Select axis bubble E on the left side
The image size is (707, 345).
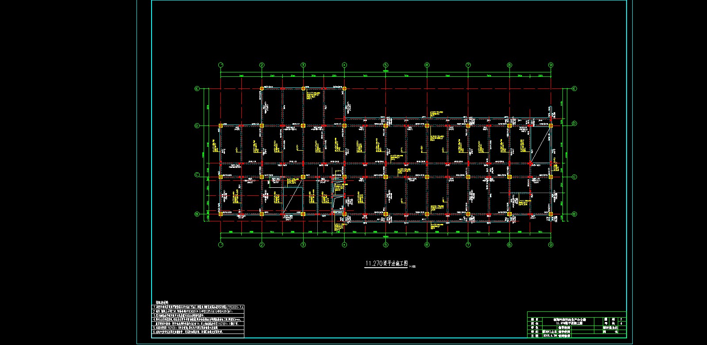click(x=197, y=89)
